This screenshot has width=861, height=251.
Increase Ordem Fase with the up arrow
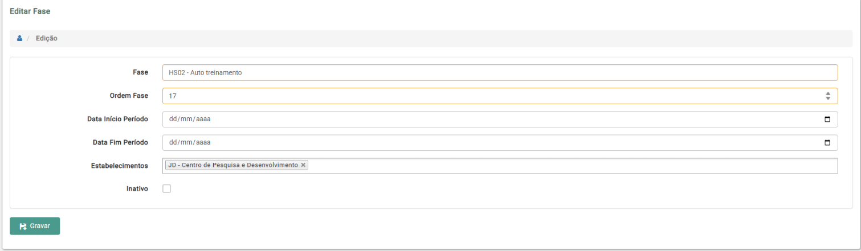828,94
